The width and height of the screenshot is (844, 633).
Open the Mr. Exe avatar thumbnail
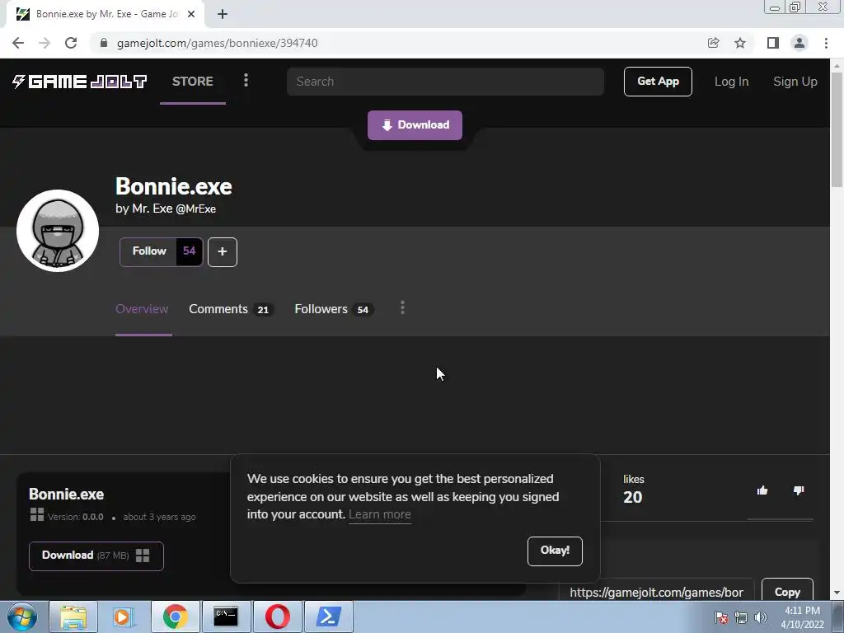[58, 231]
